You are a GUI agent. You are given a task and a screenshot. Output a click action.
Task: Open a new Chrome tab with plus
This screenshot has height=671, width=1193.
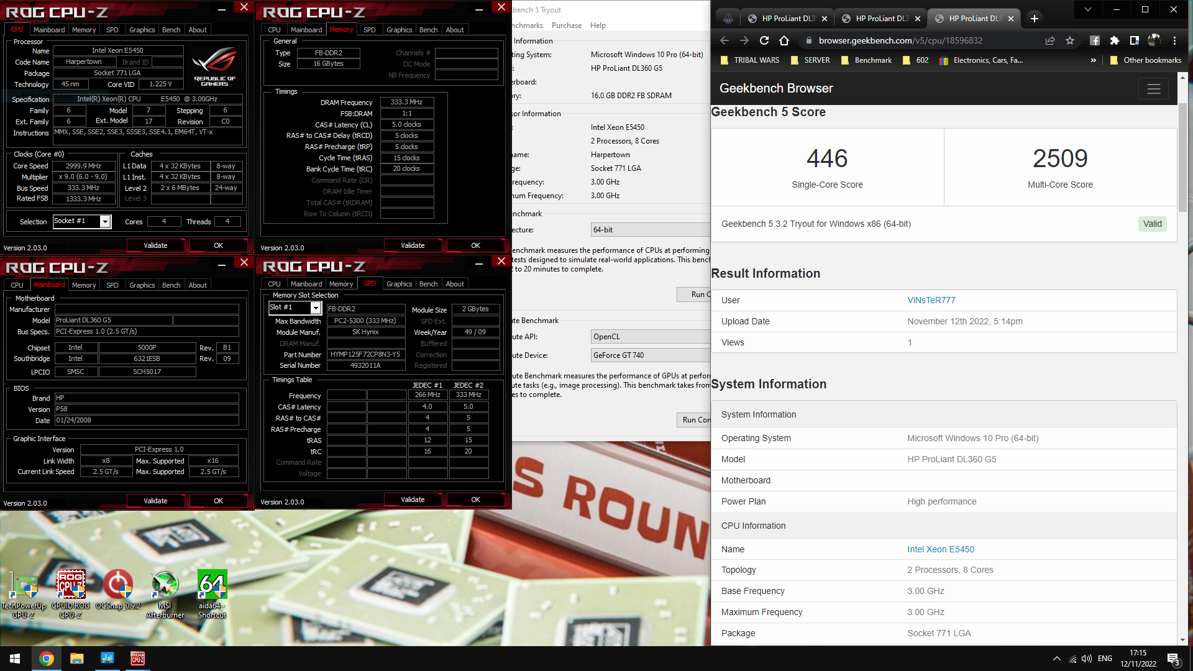pyautogui.click(x=1035, y=19)
